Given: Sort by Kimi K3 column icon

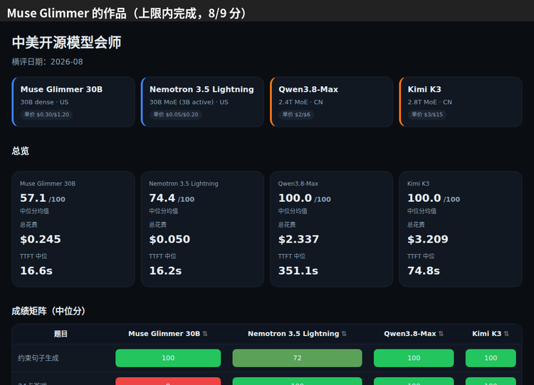Looking at the screenshot, I should (x=506, y=334).
